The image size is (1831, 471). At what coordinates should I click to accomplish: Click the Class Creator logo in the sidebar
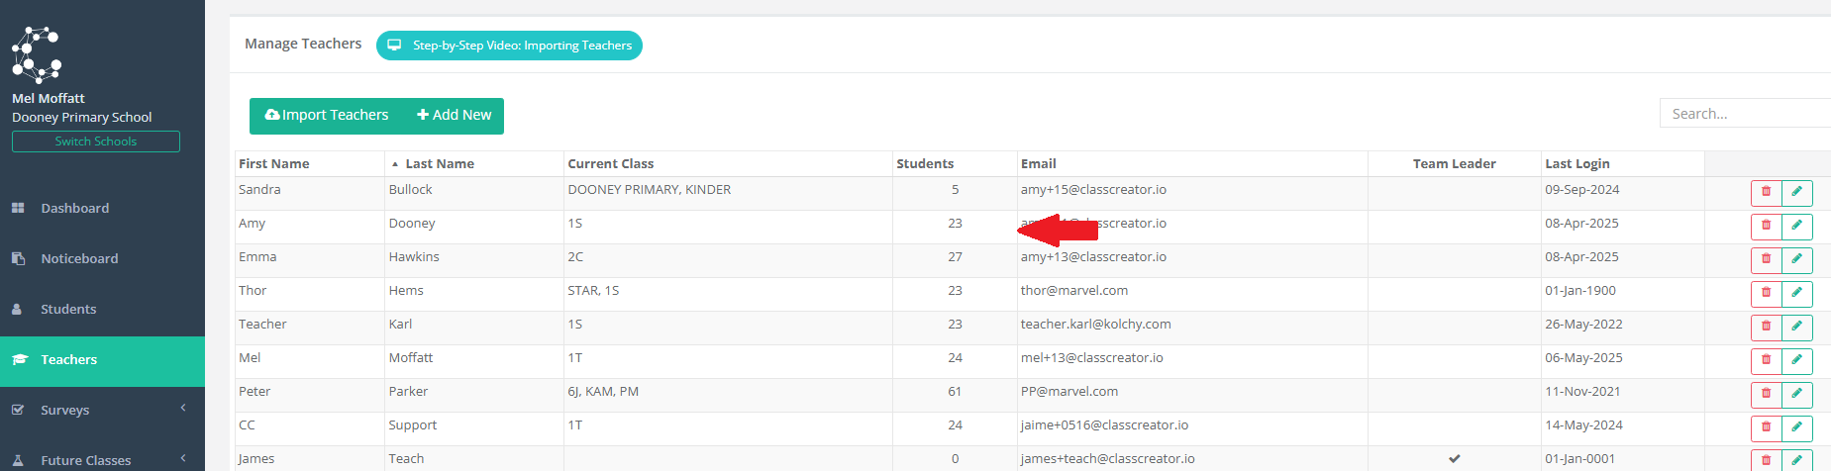click(x=37, y=54)
